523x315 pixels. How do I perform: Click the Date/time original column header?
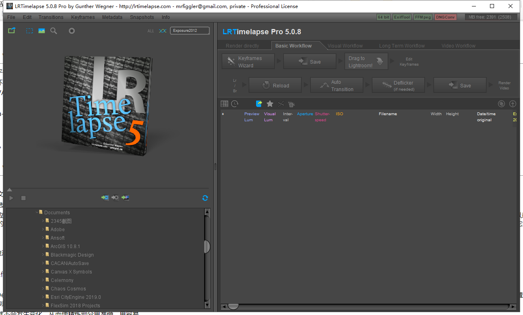pyautogui.click(x=486, y=117)
